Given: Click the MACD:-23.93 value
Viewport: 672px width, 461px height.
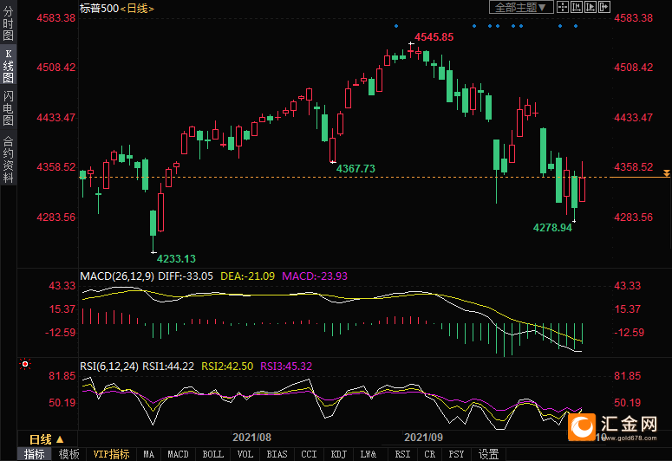Looking at the screenshot, I should [315, 276].
